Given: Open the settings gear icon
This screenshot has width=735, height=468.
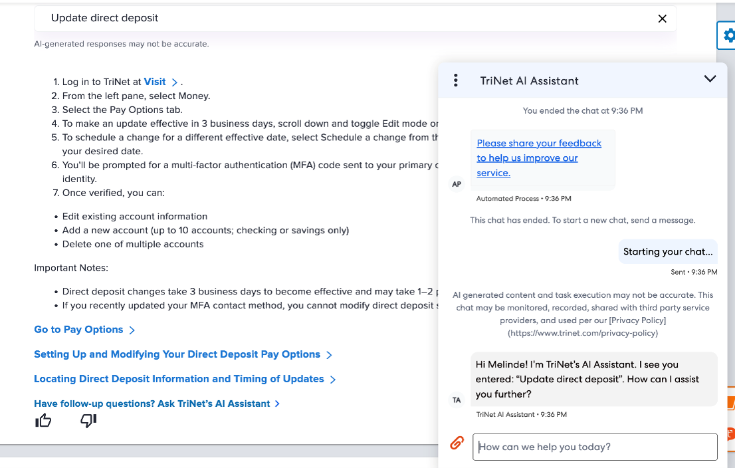Looking at the screenshot, I should click(x=728, y=35).
